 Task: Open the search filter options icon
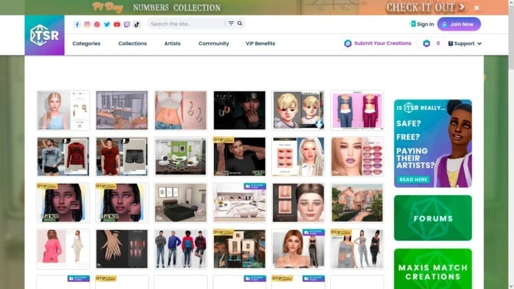tap(231, 23)
